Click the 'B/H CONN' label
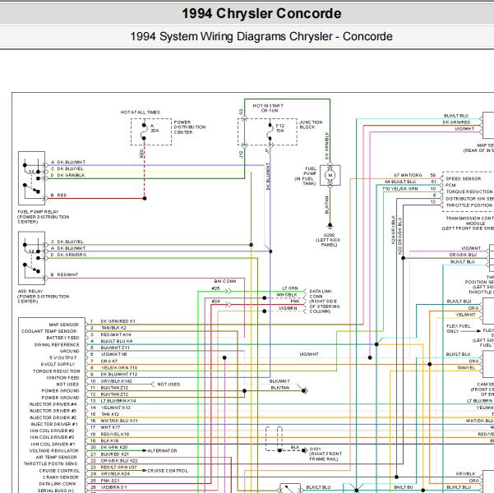The height and width of the screenshot is (493, 494). [225, 281]
